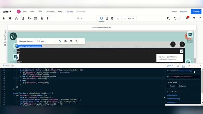Click the Invite button
203x114 pixels.
tap(174, 12)
